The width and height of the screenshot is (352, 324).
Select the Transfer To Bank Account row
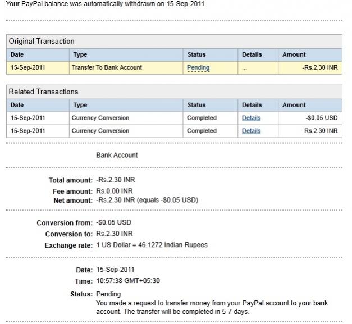coord(107,67)
